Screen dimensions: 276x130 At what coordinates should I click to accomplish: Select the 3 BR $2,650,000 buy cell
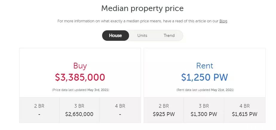coord(79,110)
